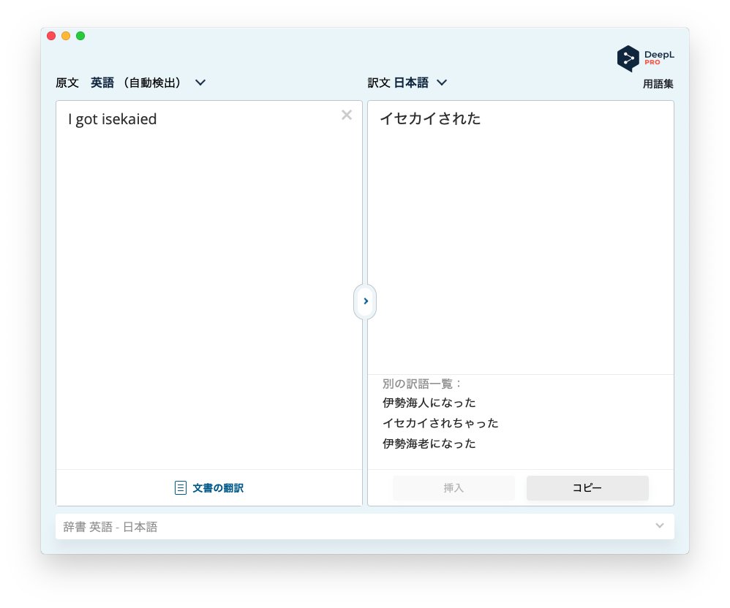
Task: Open the source language dropdown chevron
Action: (200, 83)
